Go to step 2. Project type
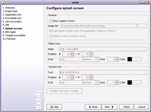The height and width of the screenshot is (112, 151). pos(10,11)
